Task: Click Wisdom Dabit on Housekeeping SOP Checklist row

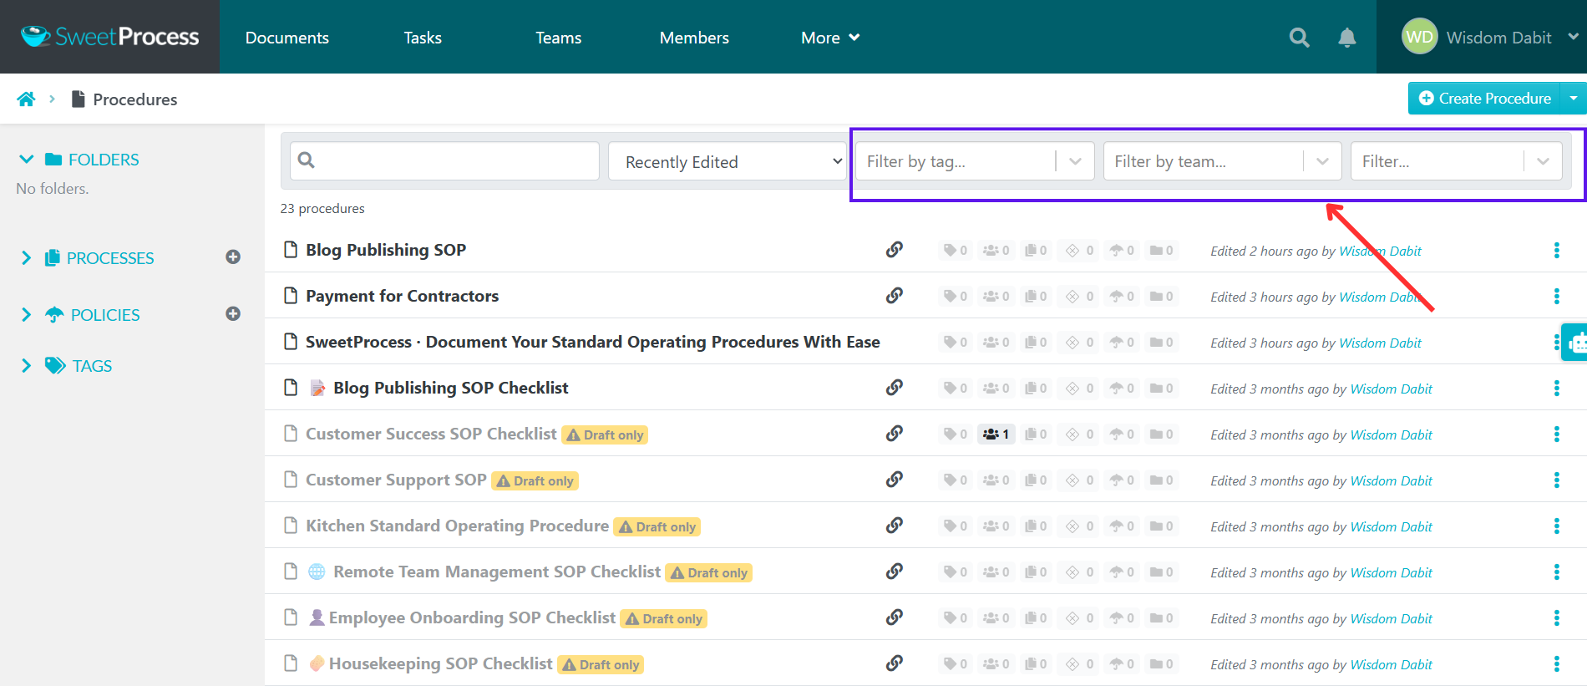Action: (1391, 664)
